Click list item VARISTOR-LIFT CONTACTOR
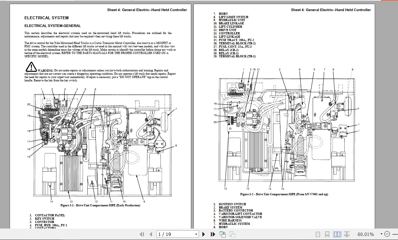Screen dimensions: 398x240 point(237,214)
